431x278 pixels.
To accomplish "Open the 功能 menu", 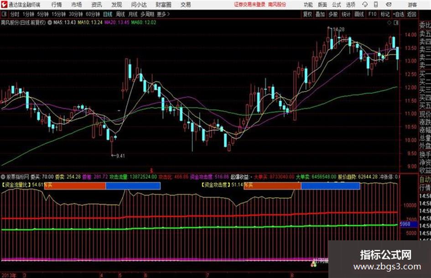I will coord(308,5).
